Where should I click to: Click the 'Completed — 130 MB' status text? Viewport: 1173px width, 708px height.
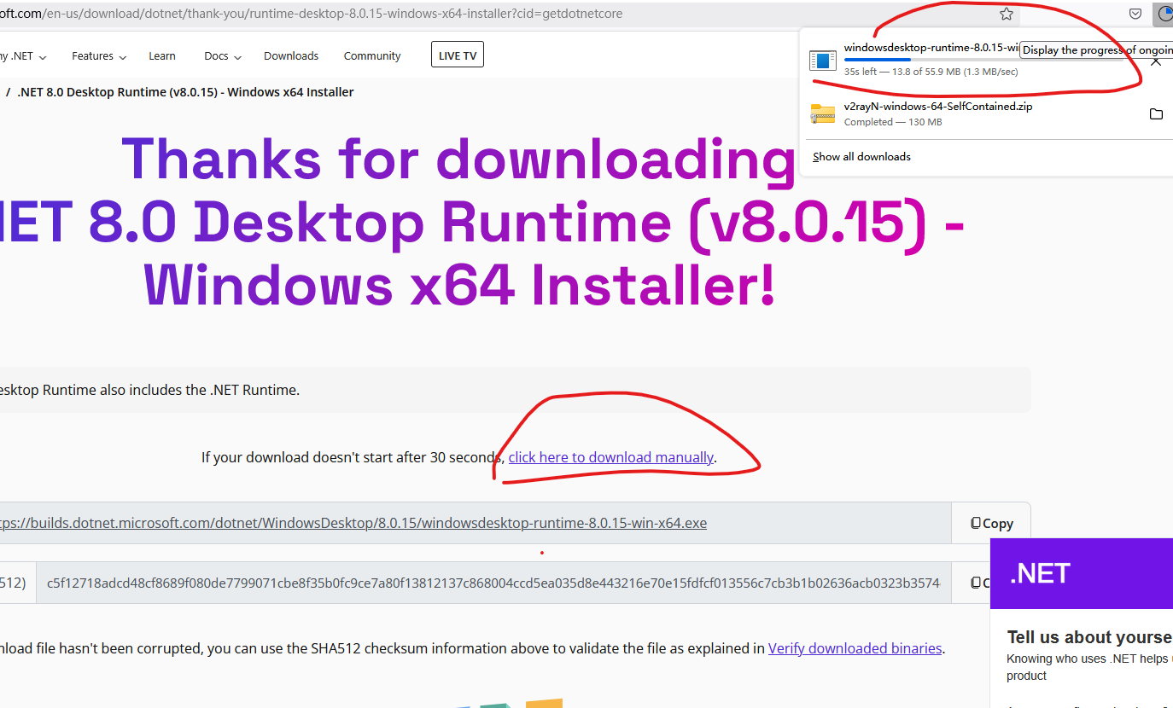tap(893, 123)
